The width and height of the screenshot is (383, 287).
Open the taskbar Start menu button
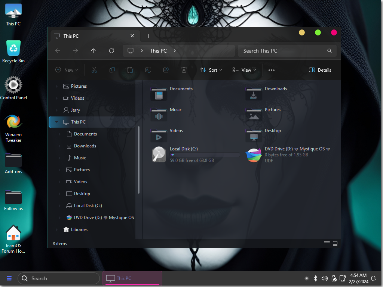(x=9, y=278)
